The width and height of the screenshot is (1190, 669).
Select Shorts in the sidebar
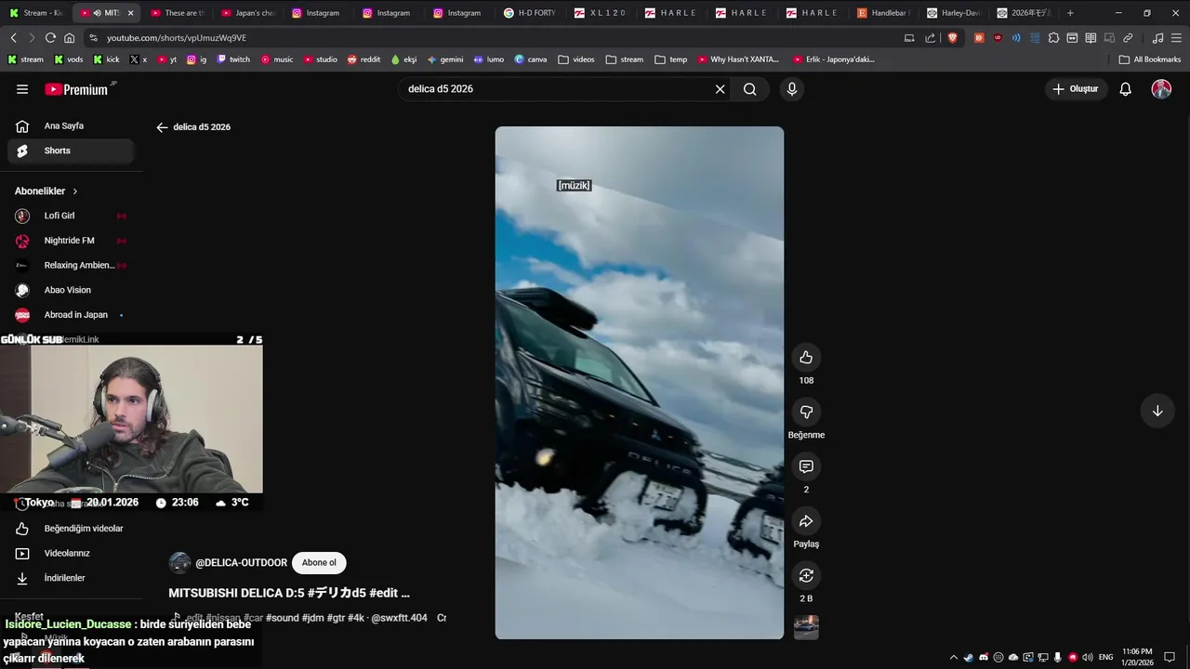70,151
